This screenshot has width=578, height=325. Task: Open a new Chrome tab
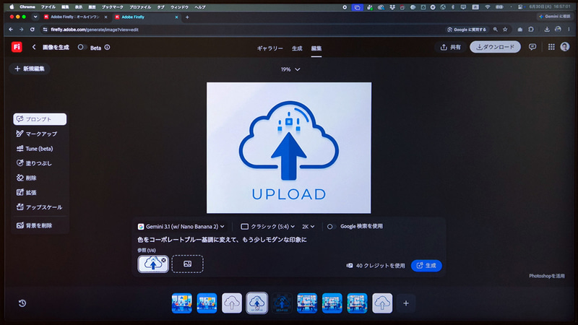[x=187, y=17]
